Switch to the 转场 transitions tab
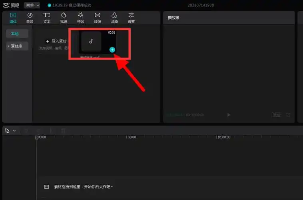This screenshot has height=200, width=303. coord(98,18)
